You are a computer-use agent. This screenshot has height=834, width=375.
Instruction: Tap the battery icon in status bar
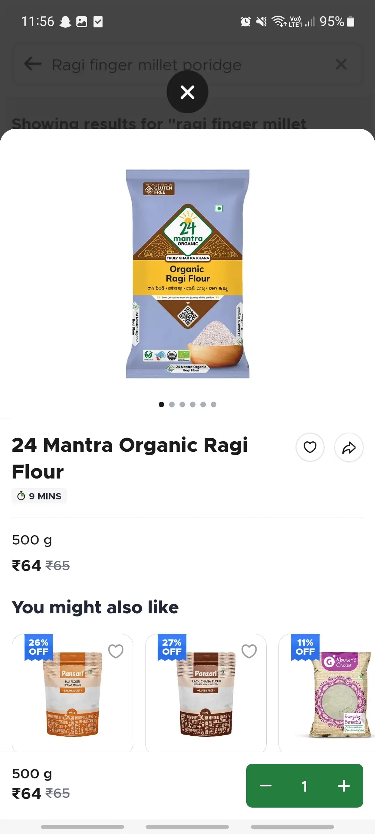351,22
